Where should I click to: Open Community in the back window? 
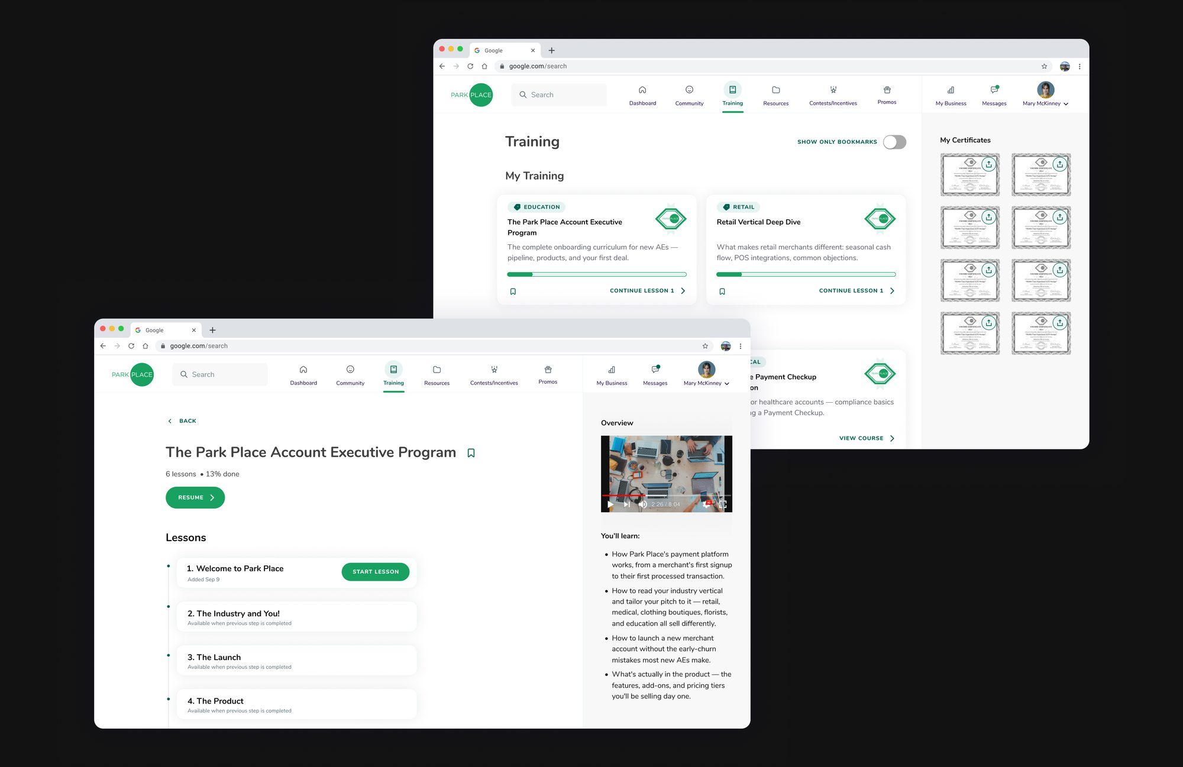click(689, 95)
